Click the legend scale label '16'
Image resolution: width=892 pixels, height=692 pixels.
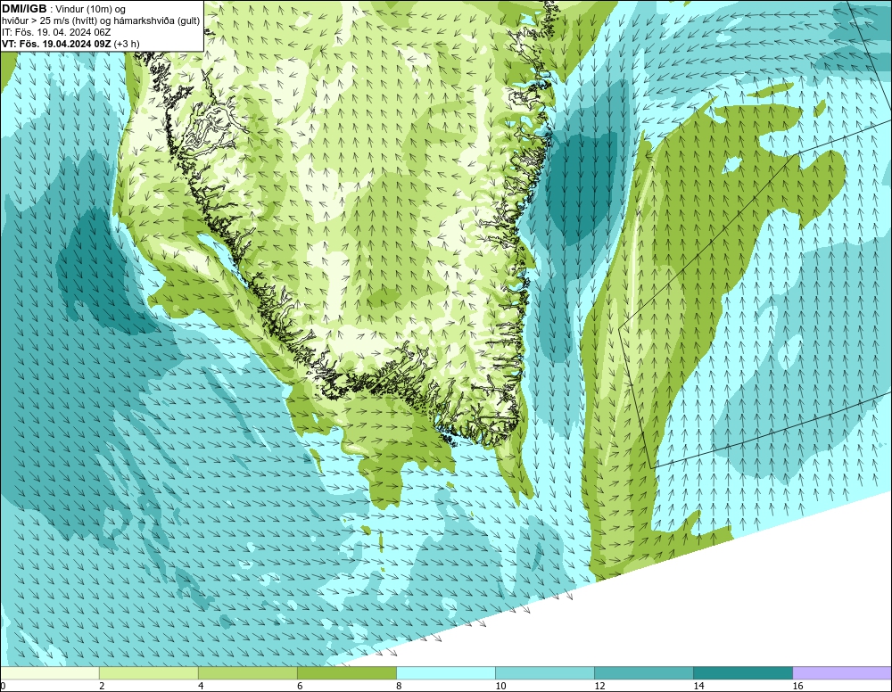(797, 687)
